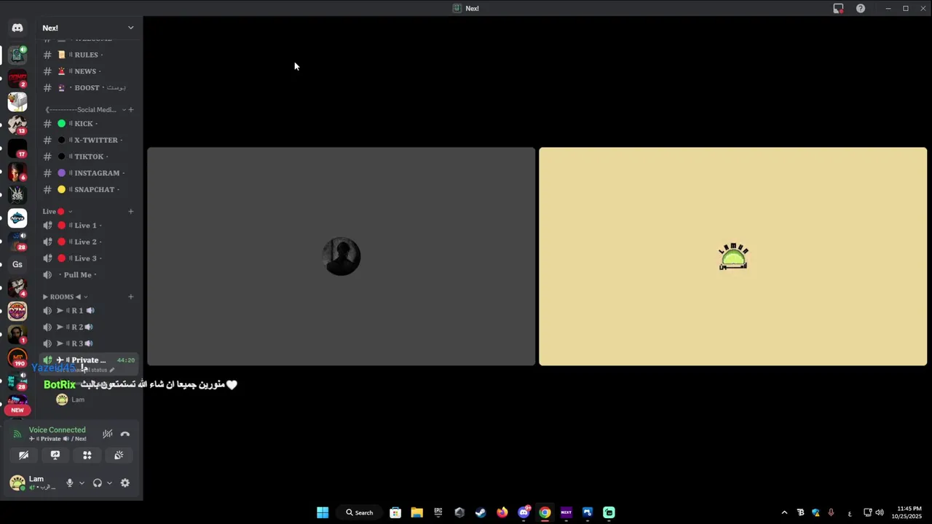Focus Lam's yellow video tile
This screenshot has height=524, width=932.
733,256
